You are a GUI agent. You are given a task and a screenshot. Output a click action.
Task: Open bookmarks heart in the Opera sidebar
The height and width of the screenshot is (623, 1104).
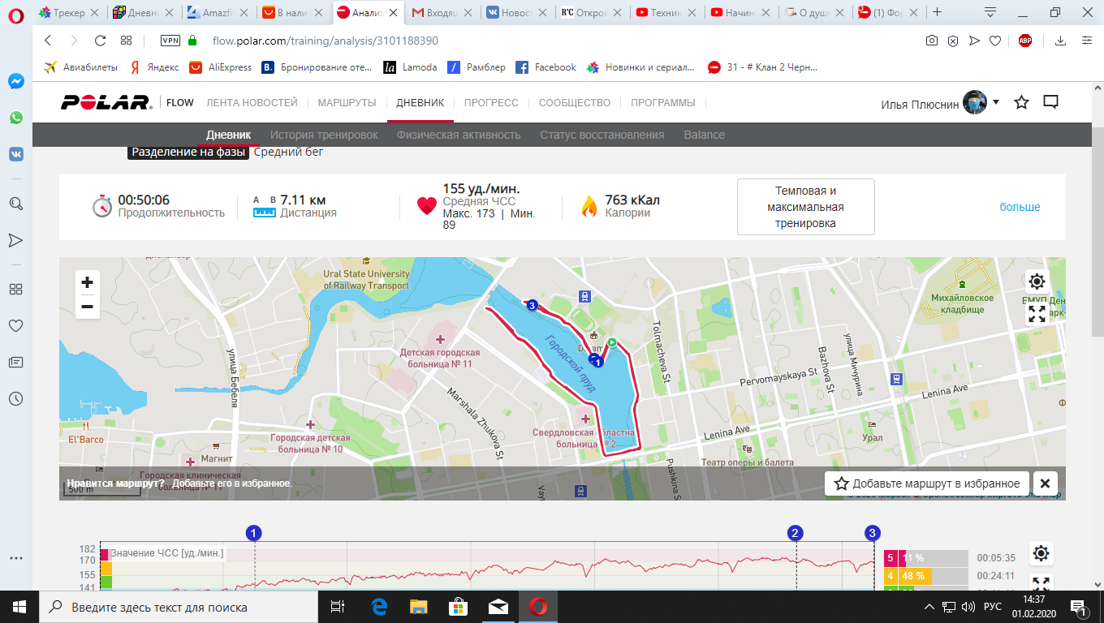(x=16, y=325)
